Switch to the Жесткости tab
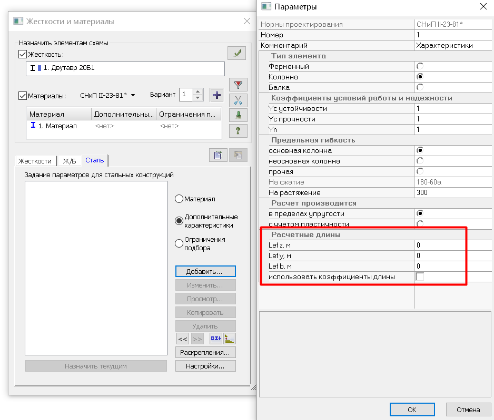This screenshot has width=494, height=420. (x=35, y=161)
